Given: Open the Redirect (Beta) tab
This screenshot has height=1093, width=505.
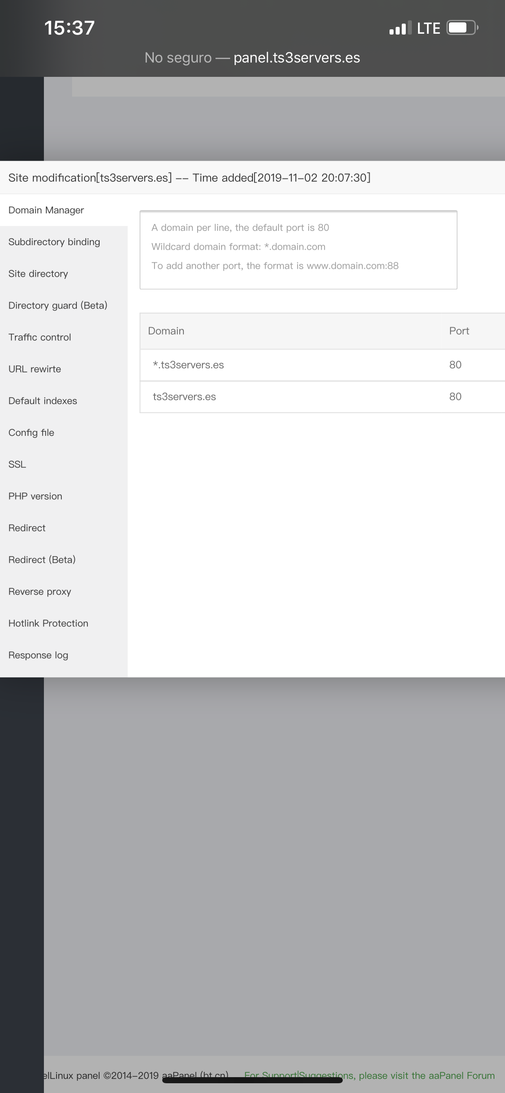Looking at the screenshot, I should 42,560.
